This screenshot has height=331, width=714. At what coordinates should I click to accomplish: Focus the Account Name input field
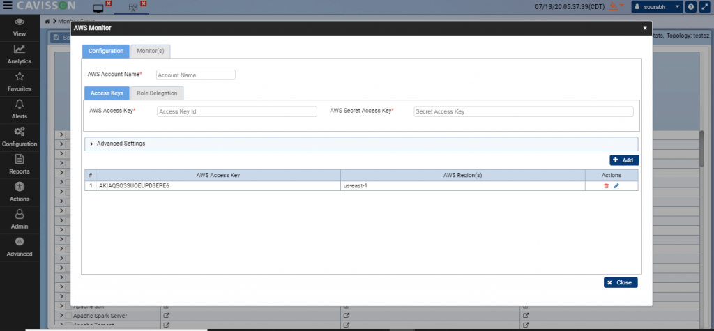(x=196, y=75)
